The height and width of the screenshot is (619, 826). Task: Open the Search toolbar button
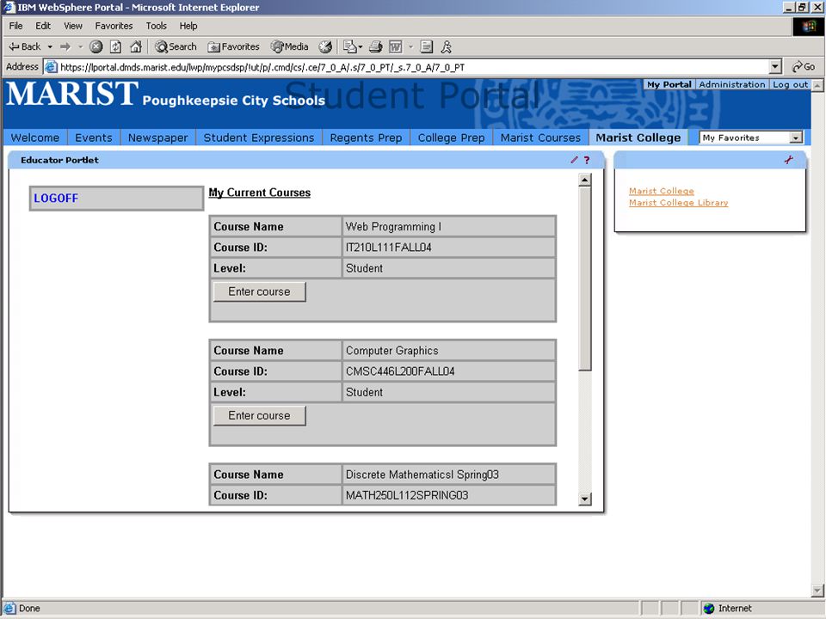(176, 46)
